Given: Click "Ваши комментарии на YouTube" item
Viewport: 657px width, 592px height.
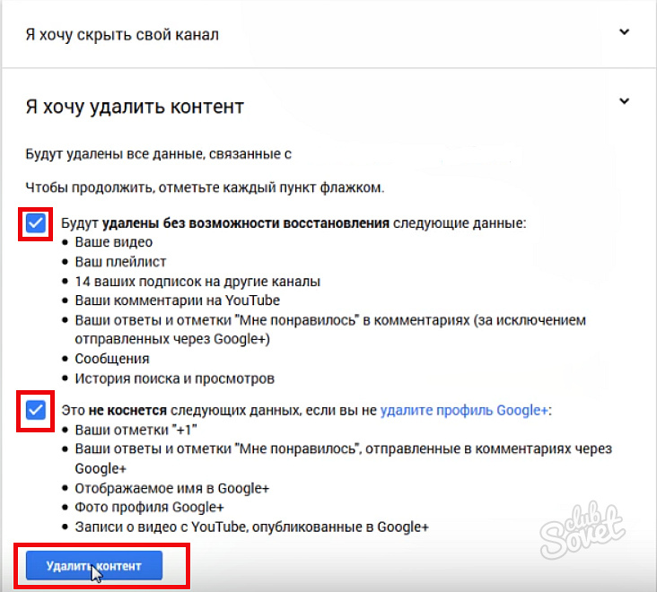Looking at the screenshot, I should pyautogui.click(x=178, y=300).
